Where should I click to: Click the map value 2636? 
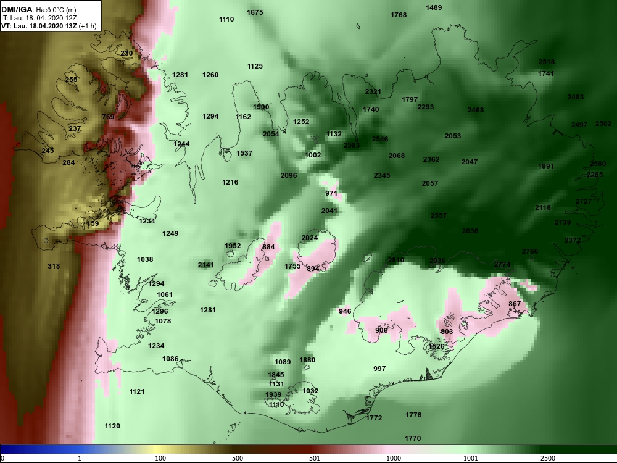pyautogui.click(x=470, y=231)
